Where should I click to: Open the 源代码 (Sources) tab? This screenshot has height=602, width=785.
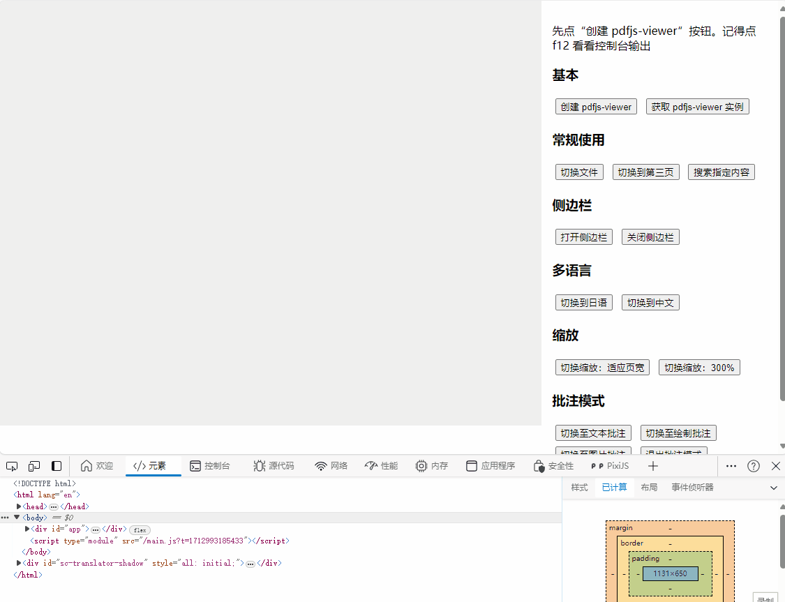point(274,466)
